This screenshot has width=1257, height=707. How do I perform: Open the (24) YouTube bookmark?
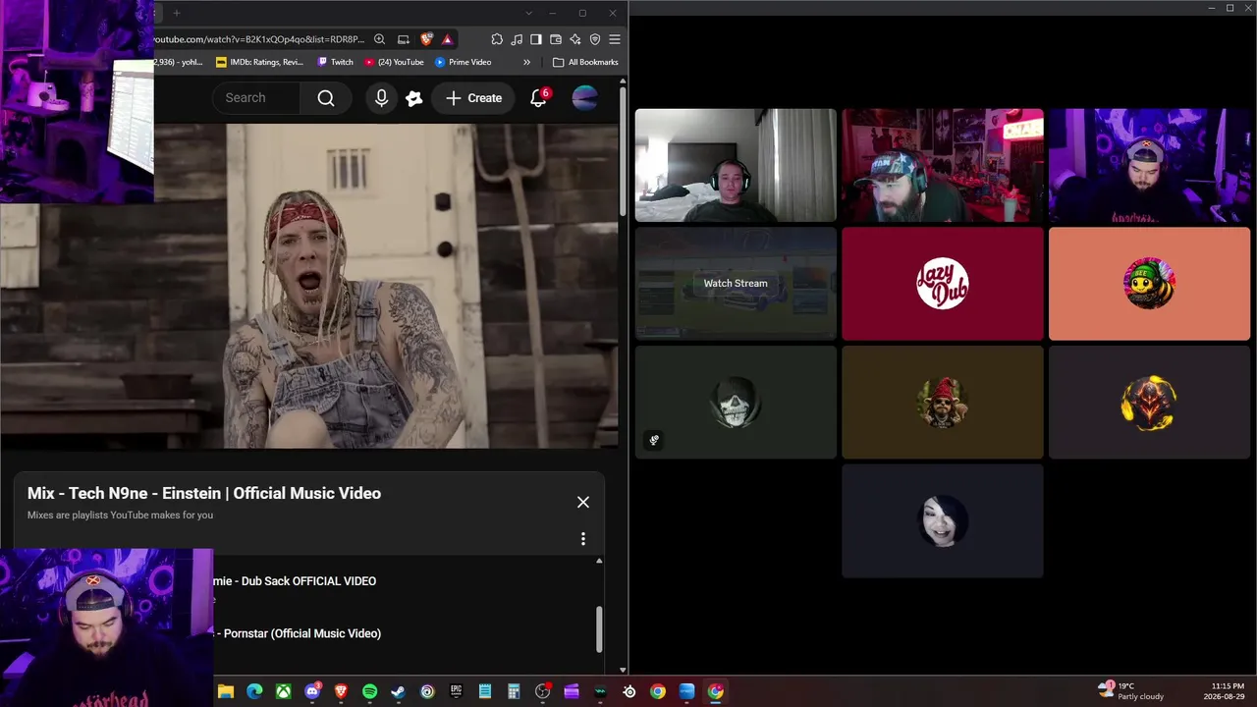[394, 62]
